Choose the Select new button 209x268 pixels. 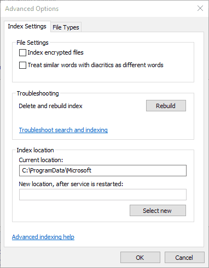tap(158, 211)
